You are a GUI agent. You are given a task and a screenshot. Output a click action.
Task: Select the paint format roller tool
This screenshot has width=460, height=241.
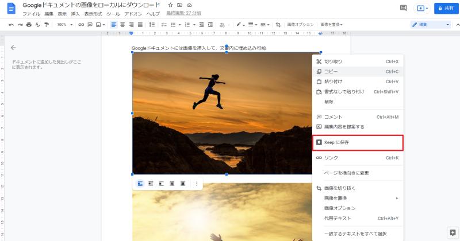(x=47, y=25)
